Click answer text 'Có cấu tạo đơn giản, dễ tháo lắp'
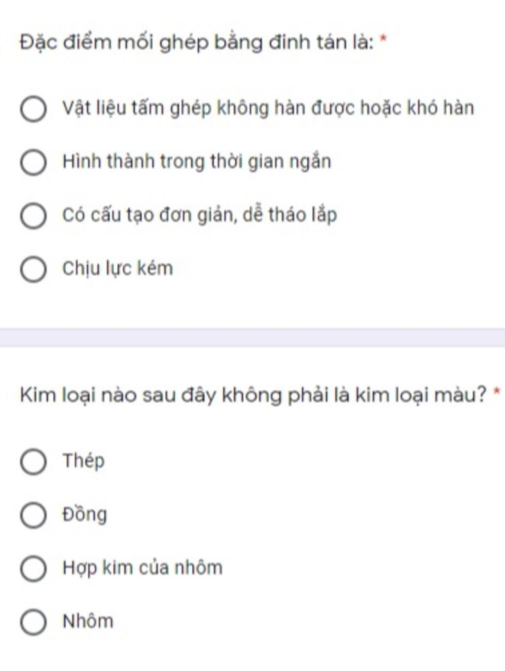505x671 pixels. (199, 215)
